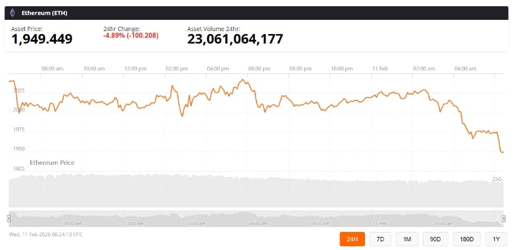This screenshot has height=250, width=513.
Task: Click the Ethereum (ETH) header title
Action: pos(44,12)
